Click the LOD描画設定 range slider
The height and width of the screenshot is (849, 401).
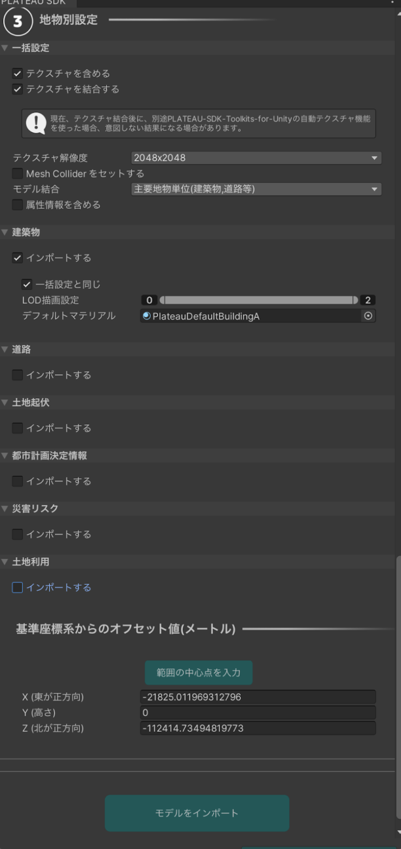pos(258,300)
